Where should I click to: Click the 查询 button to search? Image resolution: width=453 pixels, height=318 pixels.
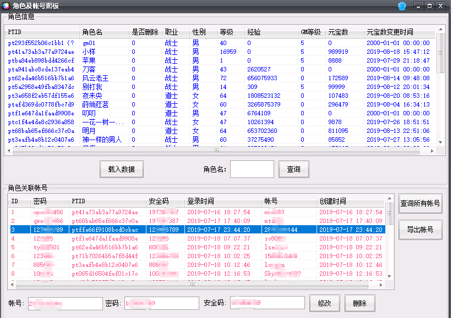coord(293,169)
